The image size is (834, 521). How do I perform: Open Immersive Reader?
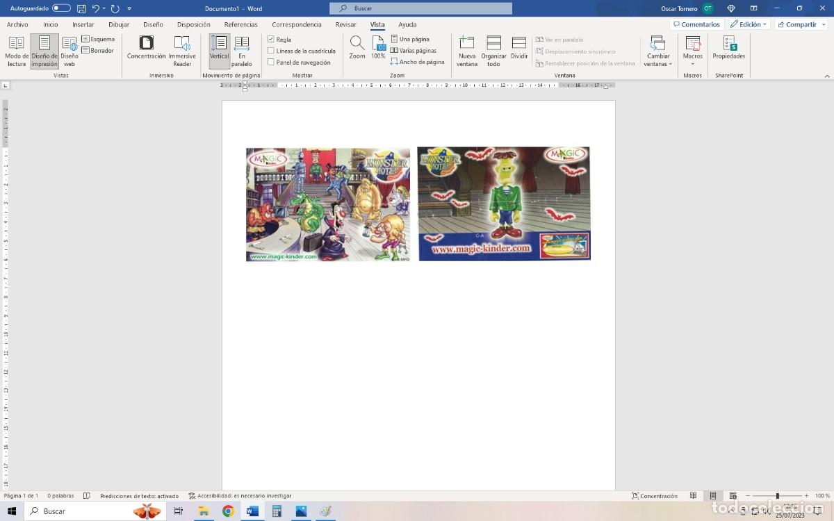[182, 51]
